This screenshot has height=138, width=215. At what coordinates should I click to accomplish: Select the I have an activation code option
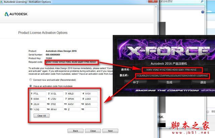(31, 86)
